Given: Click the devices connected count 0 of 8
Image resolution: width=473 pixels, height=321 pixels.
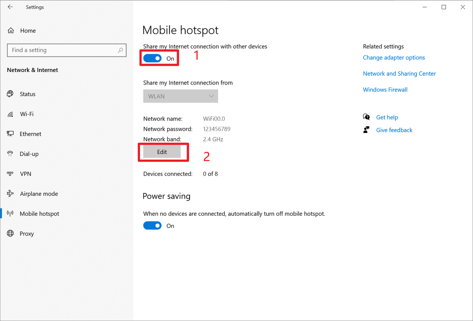Looking at the screenshot, I should click(x=210, y=174).
